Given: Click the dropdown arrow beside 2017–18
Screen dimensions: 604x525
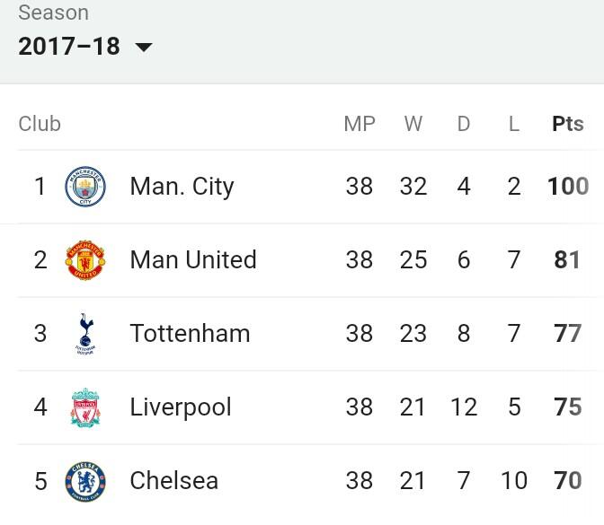Looking at the screenshot, I should [x=144, y=48].
